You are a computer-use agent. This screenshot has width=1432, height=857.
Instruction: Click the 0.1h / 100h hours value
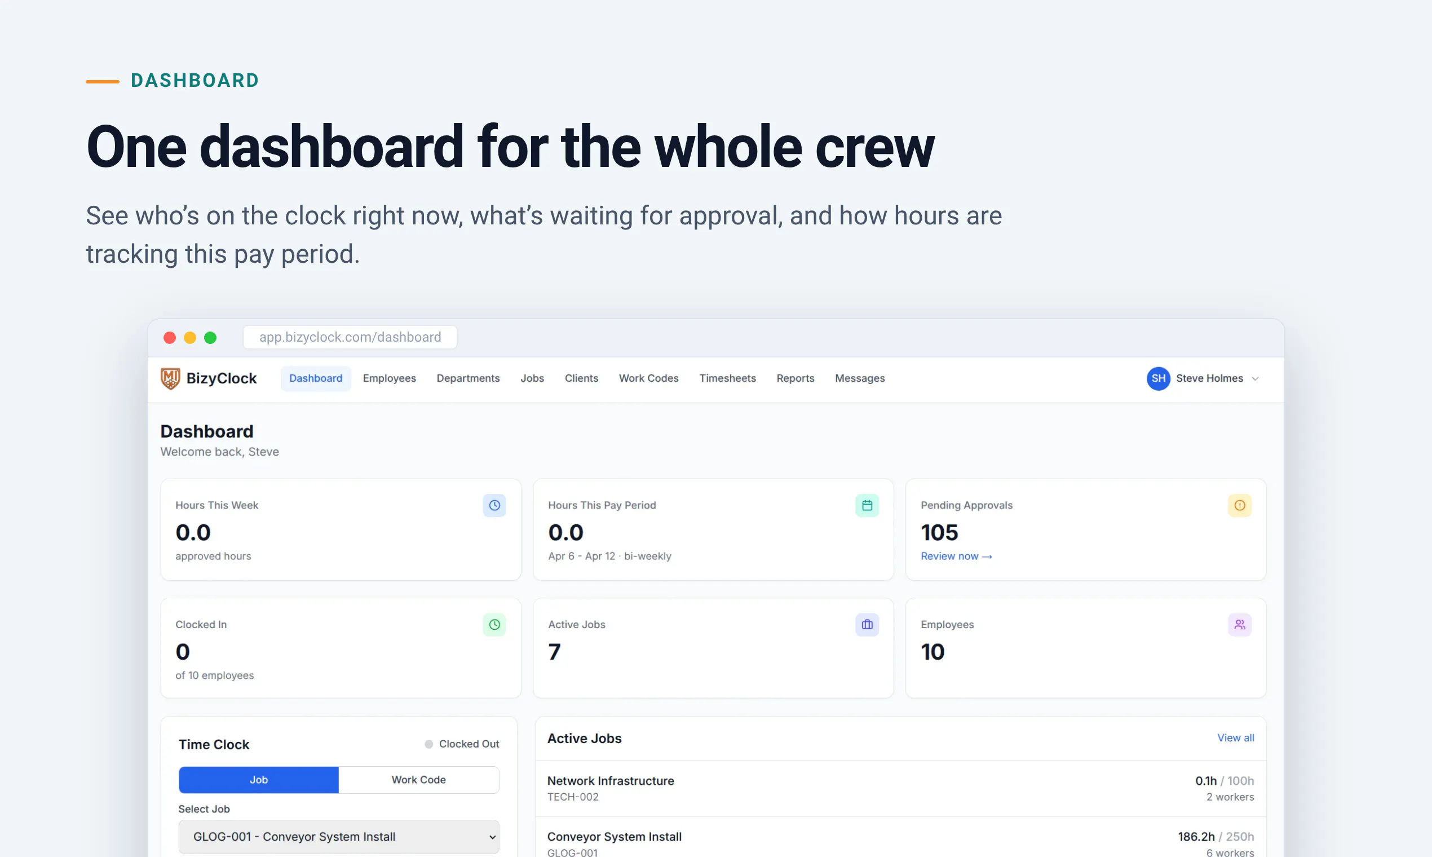point(1225,781)
